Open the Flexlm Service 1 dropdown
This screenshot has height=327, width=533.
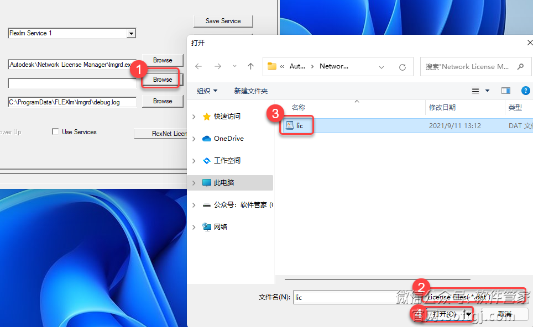[x=131, y=34]
